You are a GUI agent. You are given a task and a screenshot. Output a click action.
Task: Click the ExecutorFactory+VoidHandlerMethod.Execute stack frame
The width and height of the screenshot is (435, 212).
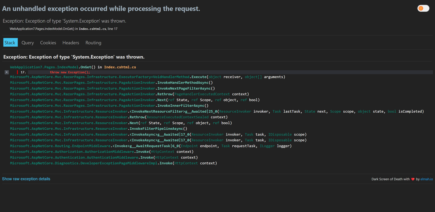(148, 77)
